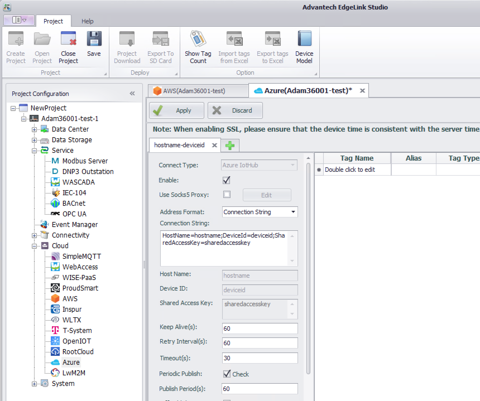The width and height of the screenshot is (480, 401).
Task: Click into the Retry Interval(s) field
Action: coord(260,343)
